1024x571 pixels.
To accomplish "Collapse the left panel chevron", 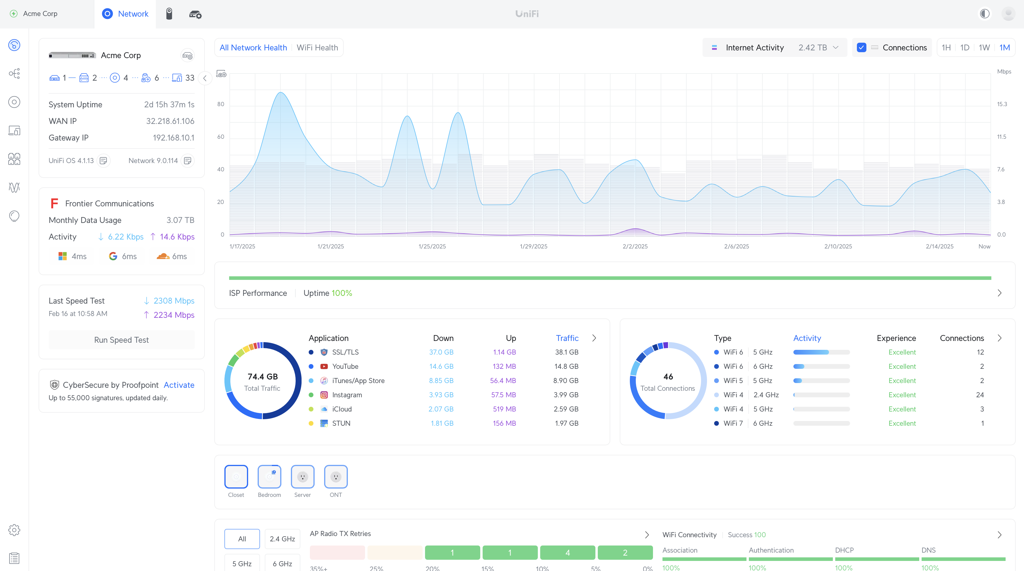I will tap(205, 78).
